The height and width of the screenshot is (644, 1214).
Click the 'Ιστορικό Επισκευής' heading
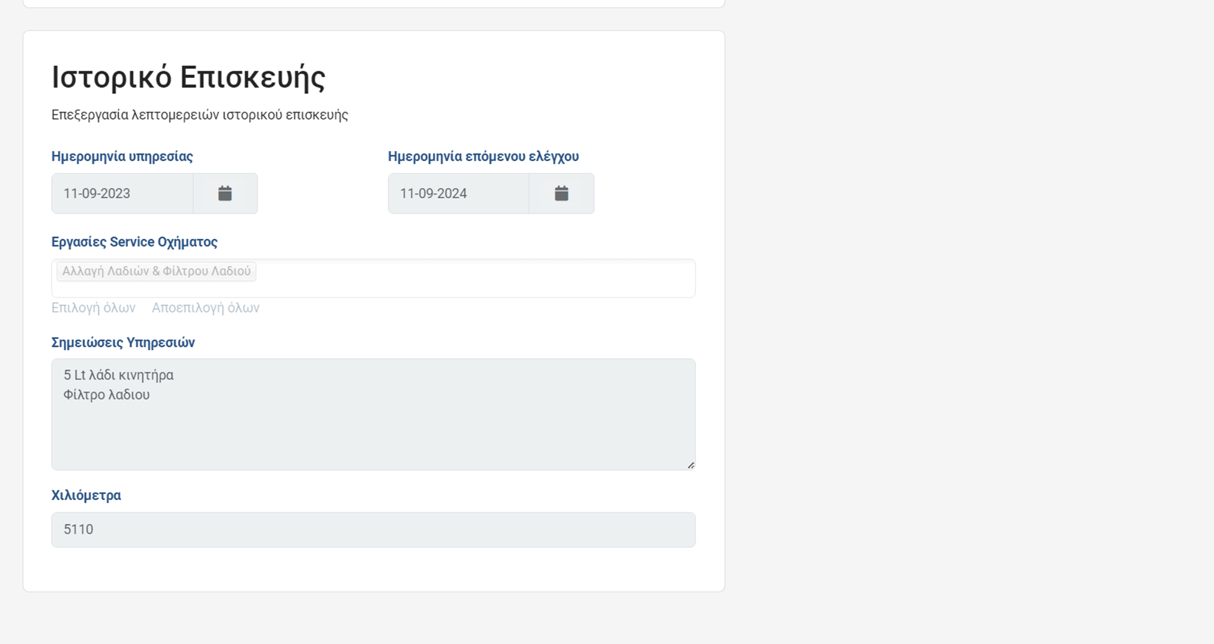pos(189,78)
